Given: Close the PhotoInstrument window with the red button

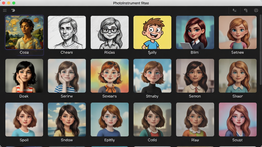Looking at the screenshot, I should point(4,3).
